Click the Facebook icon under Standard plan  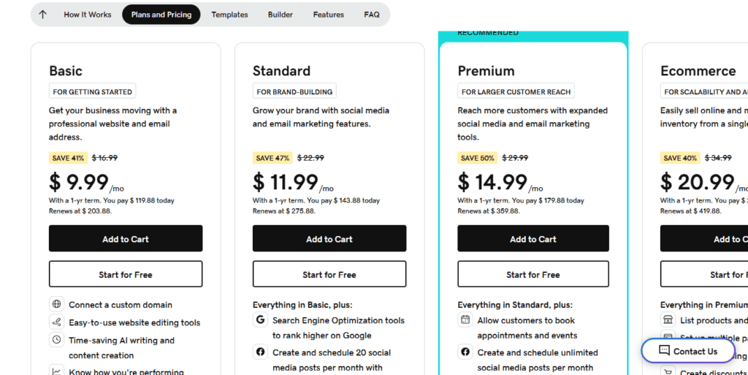(x=261, y=352)
